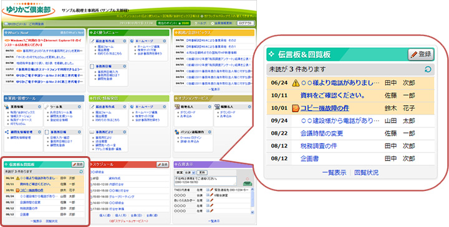This screenshot has width=449, height=227.
Task: Click 過去のWhat's New link in What's New header
Action: pos(72,32)
